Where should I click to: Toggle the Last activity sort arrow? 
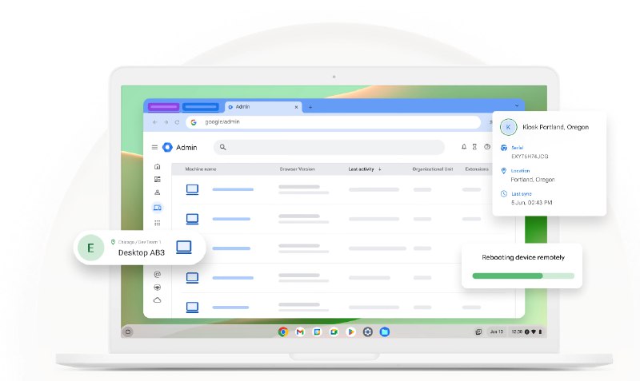[379, 169]
